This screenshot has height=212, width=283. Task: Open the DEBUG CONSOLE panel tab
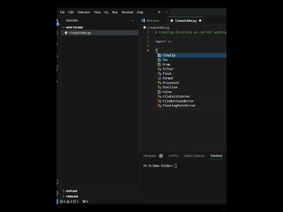[194, 156]
